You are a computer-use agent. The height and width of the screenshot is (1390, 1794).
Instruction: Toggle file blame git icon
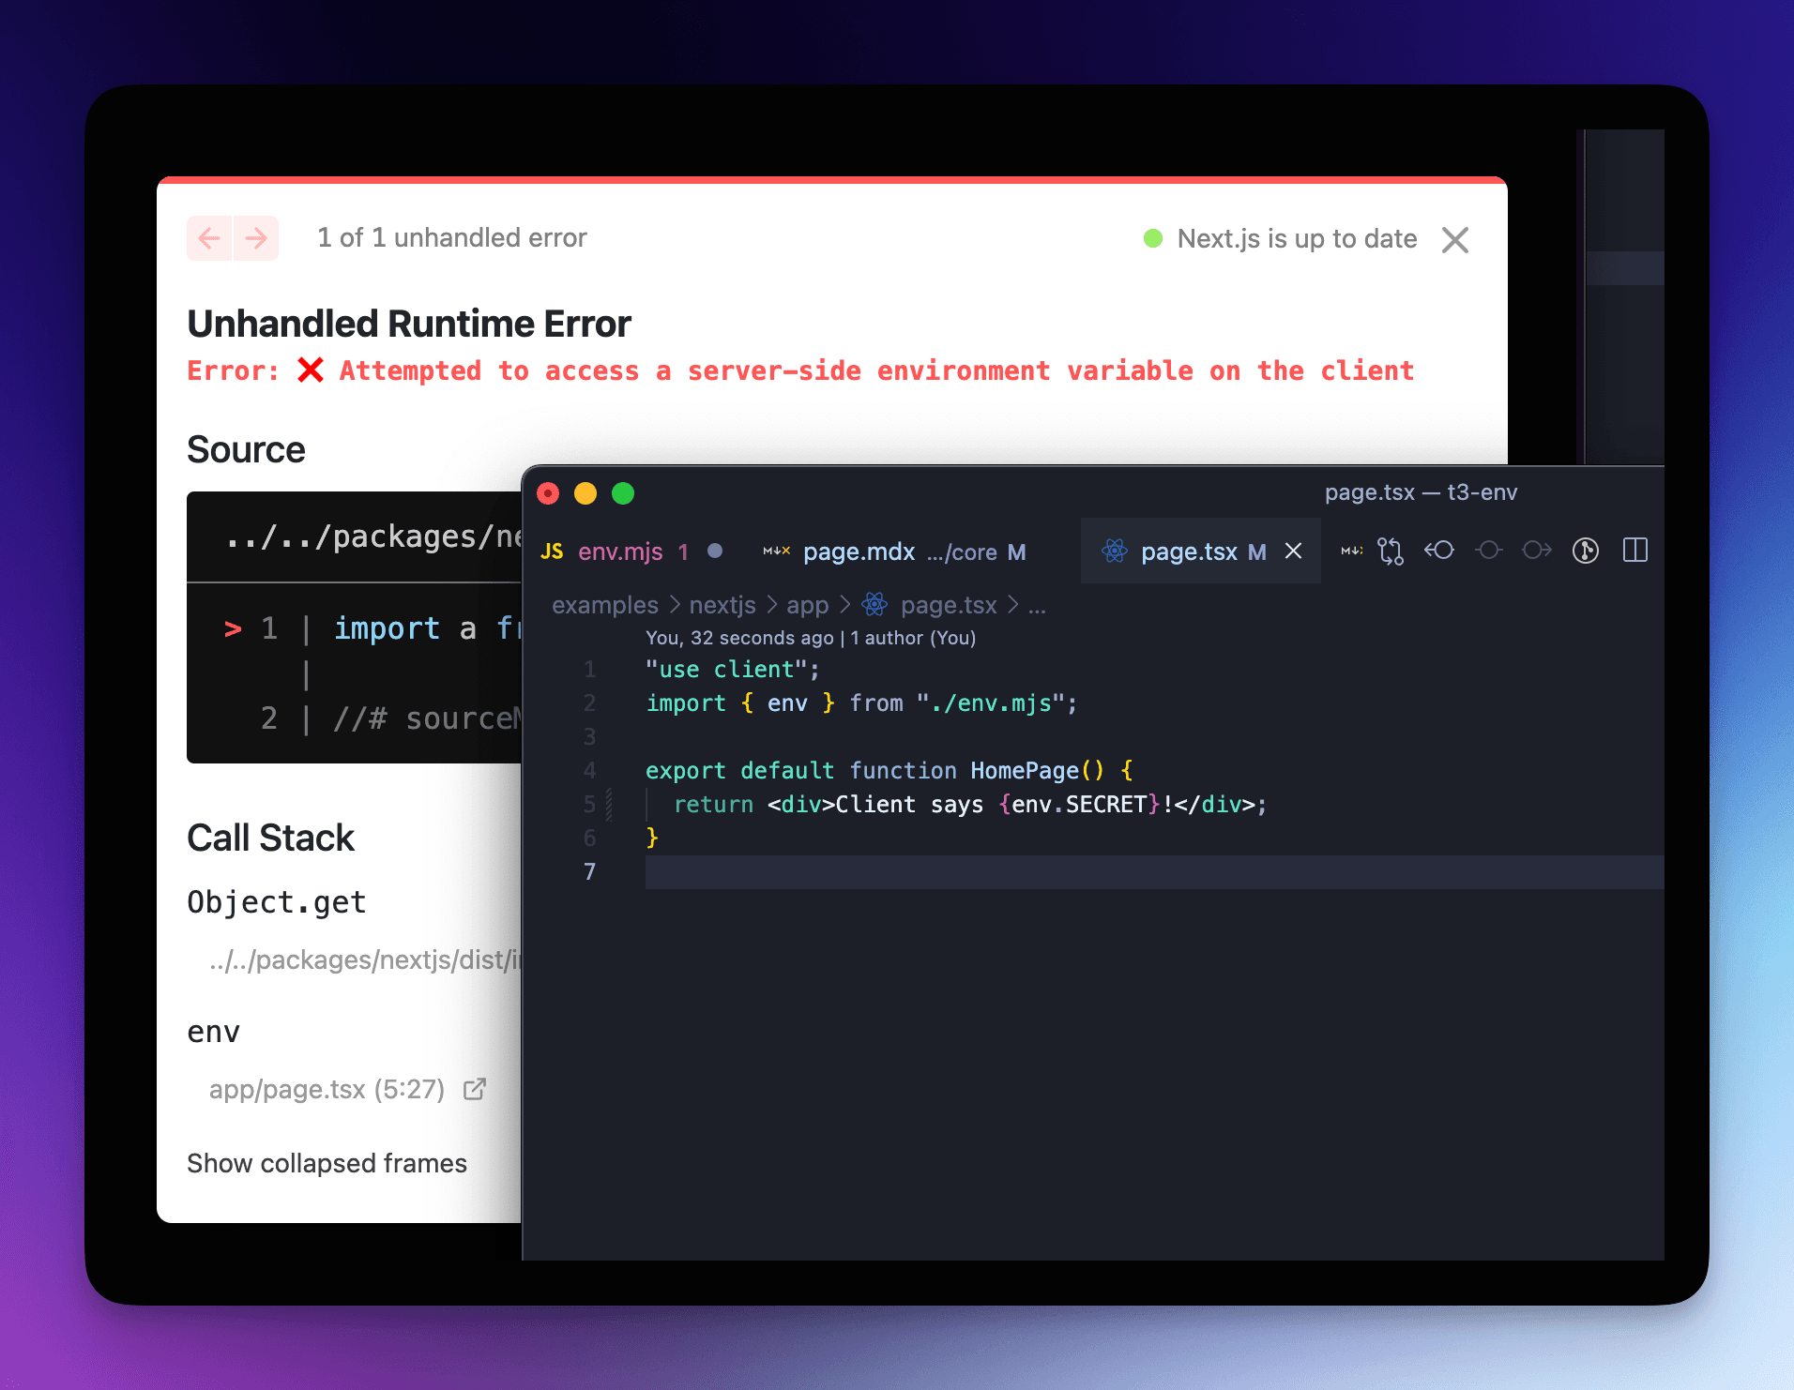pos(1586,551)
